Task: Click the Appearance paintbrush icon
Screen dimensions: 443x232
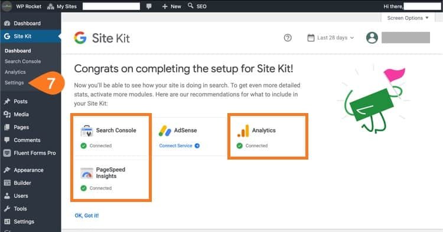Action: pos(7,170)
